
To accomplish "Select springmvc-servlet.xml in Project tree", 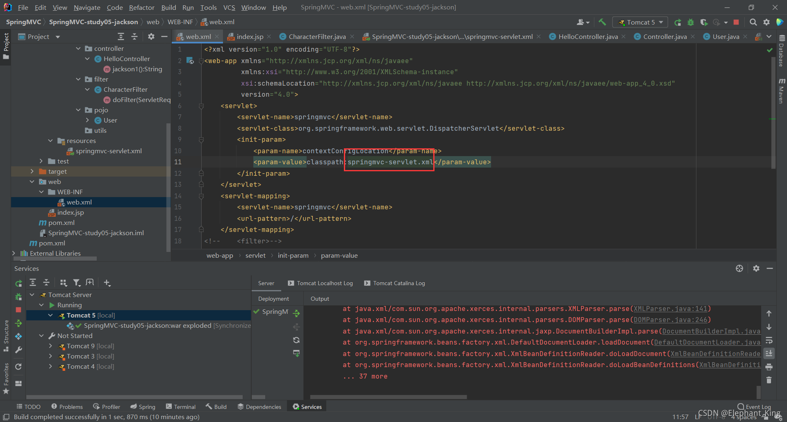I will click(x=109, y=151).
